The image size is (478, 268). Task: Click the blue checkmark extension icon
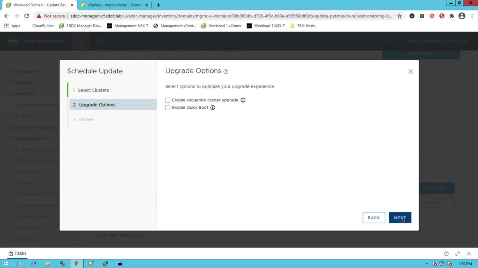pos(412,16)
